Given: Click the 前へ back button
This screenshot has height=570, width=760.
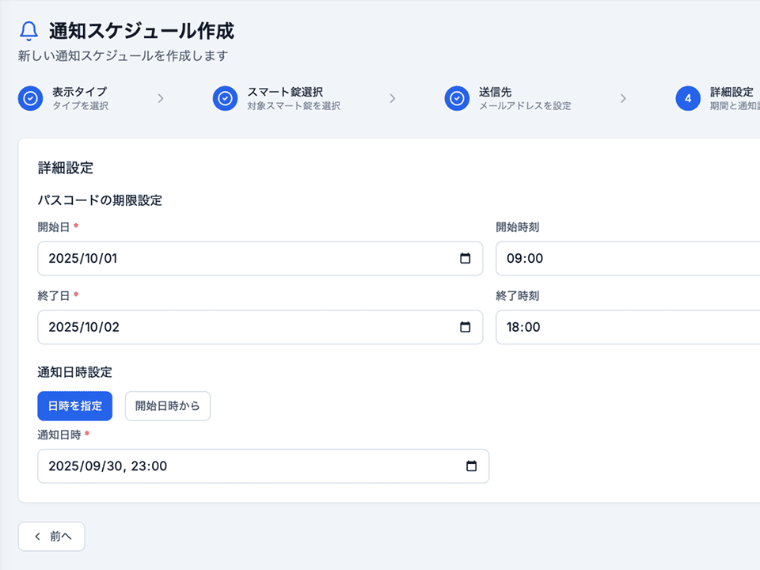Looking at the screenshot, I should pos(51,536).
